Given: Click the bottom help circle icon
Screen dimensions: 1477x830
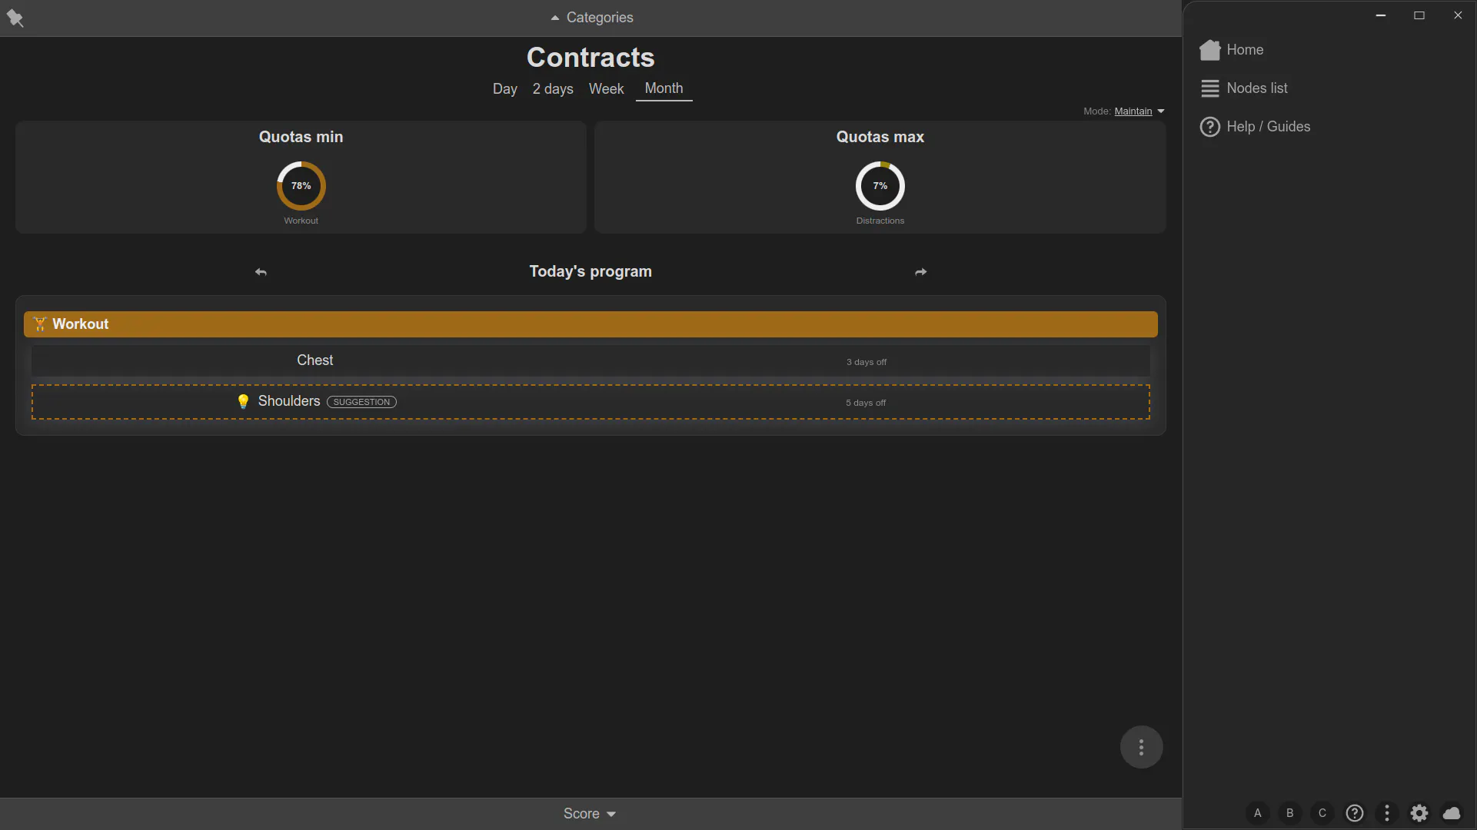Looking at the screenshot, I should [1355, 813].
